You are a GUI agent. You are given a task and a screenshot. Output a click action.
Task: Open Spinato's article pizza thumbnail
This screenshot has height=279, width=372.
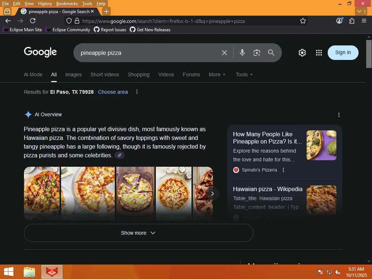[321, 145]
